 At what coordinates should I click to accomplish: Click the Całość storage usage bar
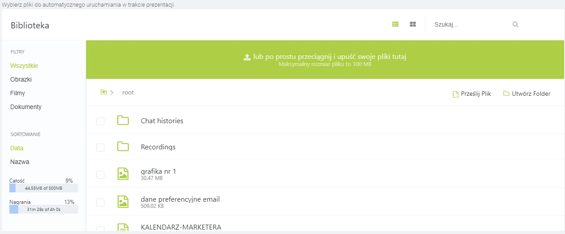(x=44, y=188)
